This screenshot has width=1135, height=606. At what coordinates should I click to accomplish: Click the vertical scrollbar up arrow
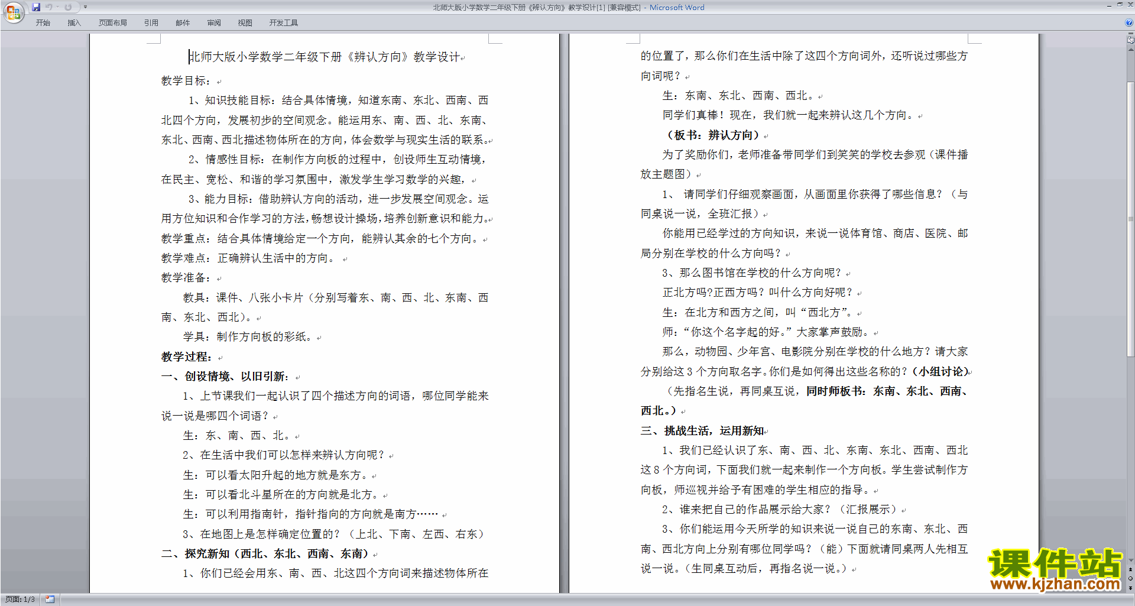click(x=1131, y=49)
